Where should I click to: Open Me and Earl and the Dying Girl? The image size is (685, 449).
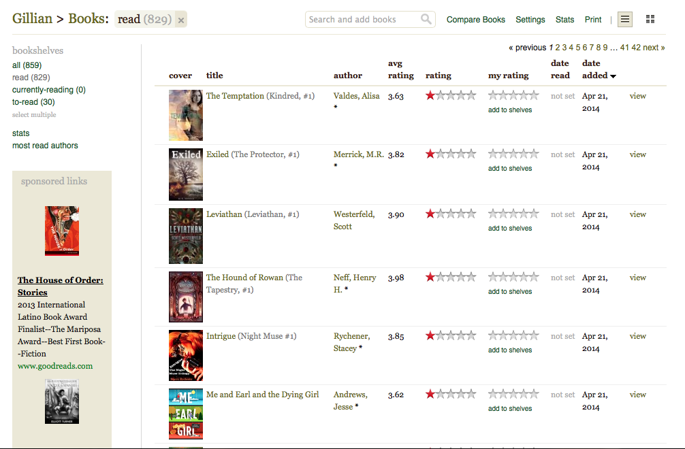tap(263, 395)
